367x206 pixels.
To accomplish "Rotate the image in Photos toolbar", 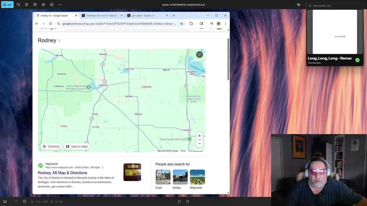I will tap(18, 5).
